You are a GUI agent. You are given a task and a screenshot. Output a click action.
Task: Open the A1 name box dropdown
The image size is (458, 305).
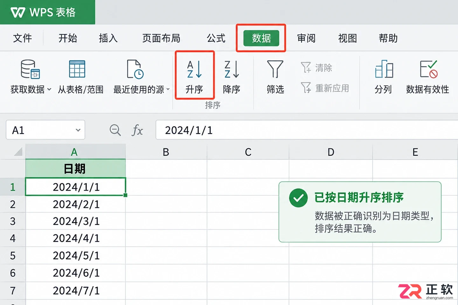pos(78,130)
